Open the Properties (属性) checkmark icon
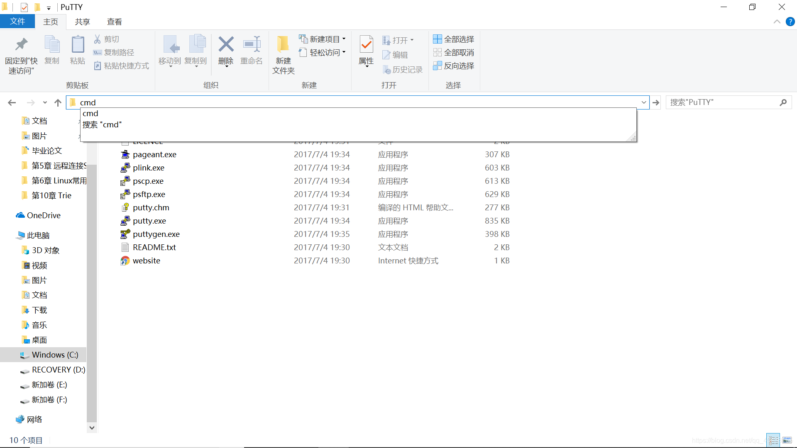The height and width of the screenshot is (448, 797). [366, 44]
